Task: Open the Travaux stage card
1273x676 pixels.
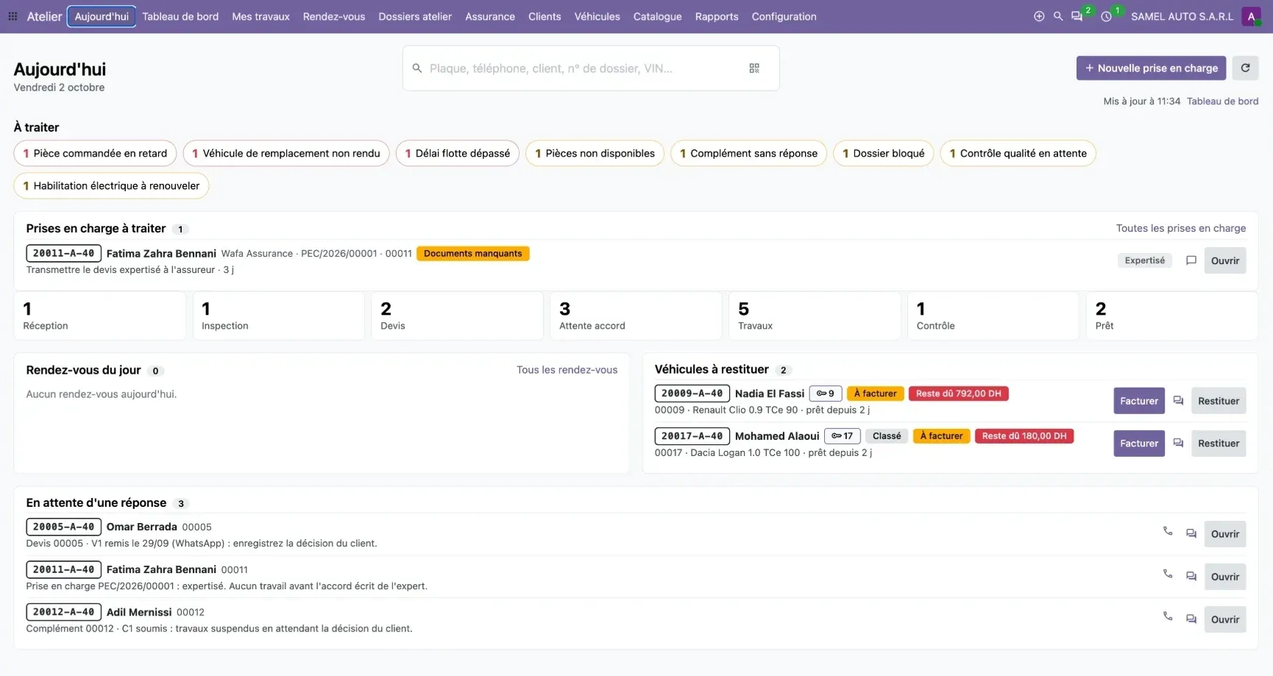Action: point(815,316)
